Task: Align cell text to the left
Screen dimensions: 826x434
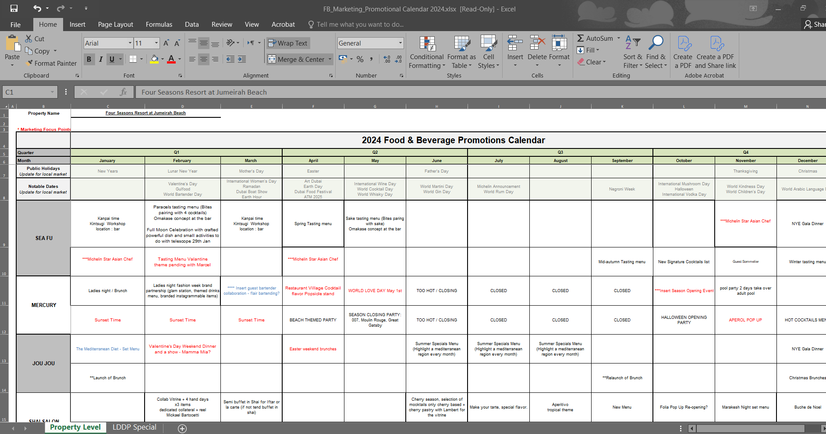Action: coord(192,59)
